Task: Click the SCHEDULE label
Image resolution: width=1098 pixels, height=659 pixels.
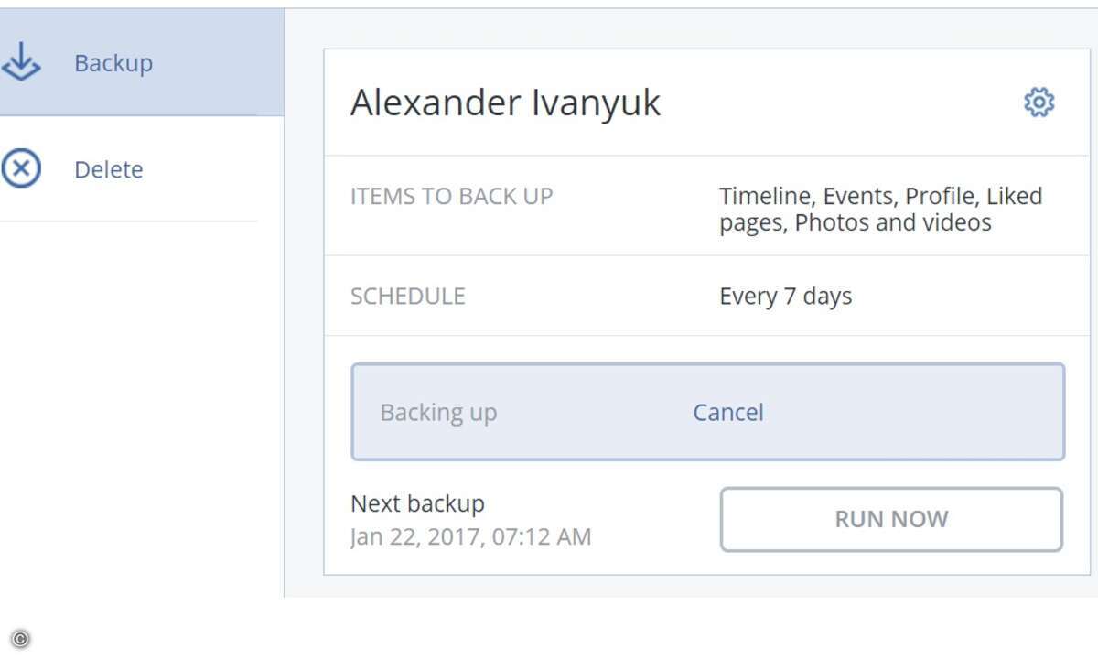Action: pos(408,297)
